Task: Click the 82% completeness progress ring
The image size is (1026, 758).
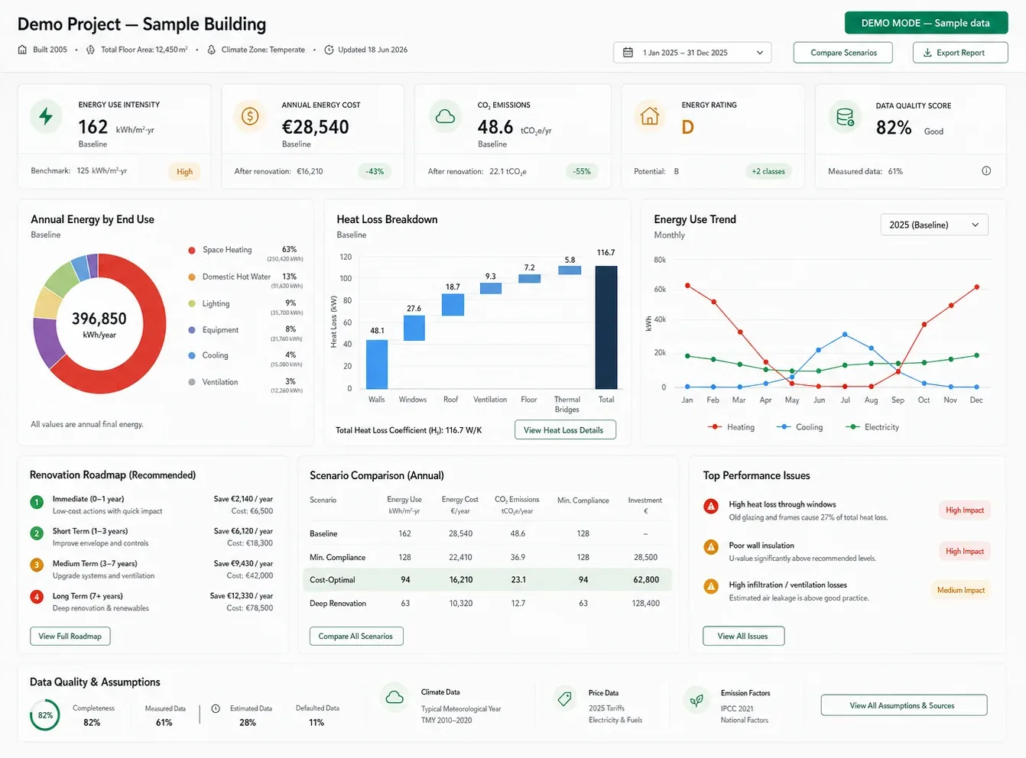Action: [45, 716]
